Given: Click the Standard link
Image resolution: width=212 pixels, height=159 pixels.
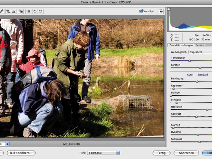Looking at the screenshot, I should pyautogui.click(x=203, y=75).
